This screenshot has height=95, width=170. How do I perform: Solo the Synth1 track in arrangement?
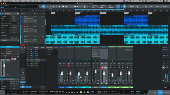(27, 36)
